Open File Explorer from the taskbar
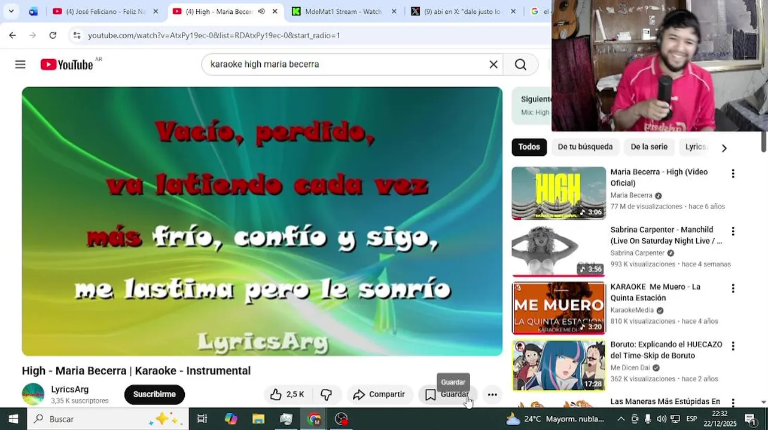The height and width of the screenshot is (430, 768). click(258, 419)
